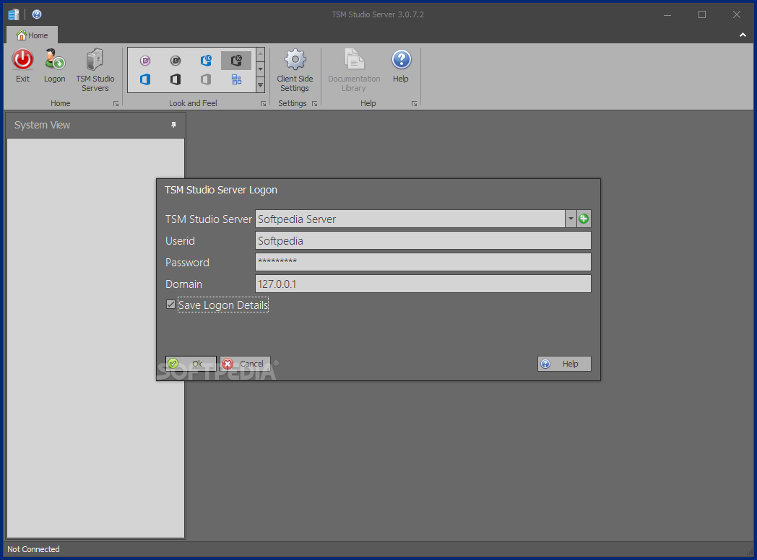This screenshot has height=560, width=757.
Task: Select the highlighted dark Office 2016 skin
Action: [236, 61]
